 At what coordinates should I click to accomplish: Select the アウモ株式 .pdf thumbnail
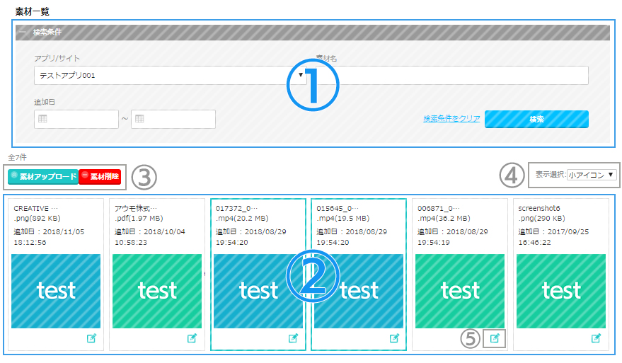[x=157, y=291]
